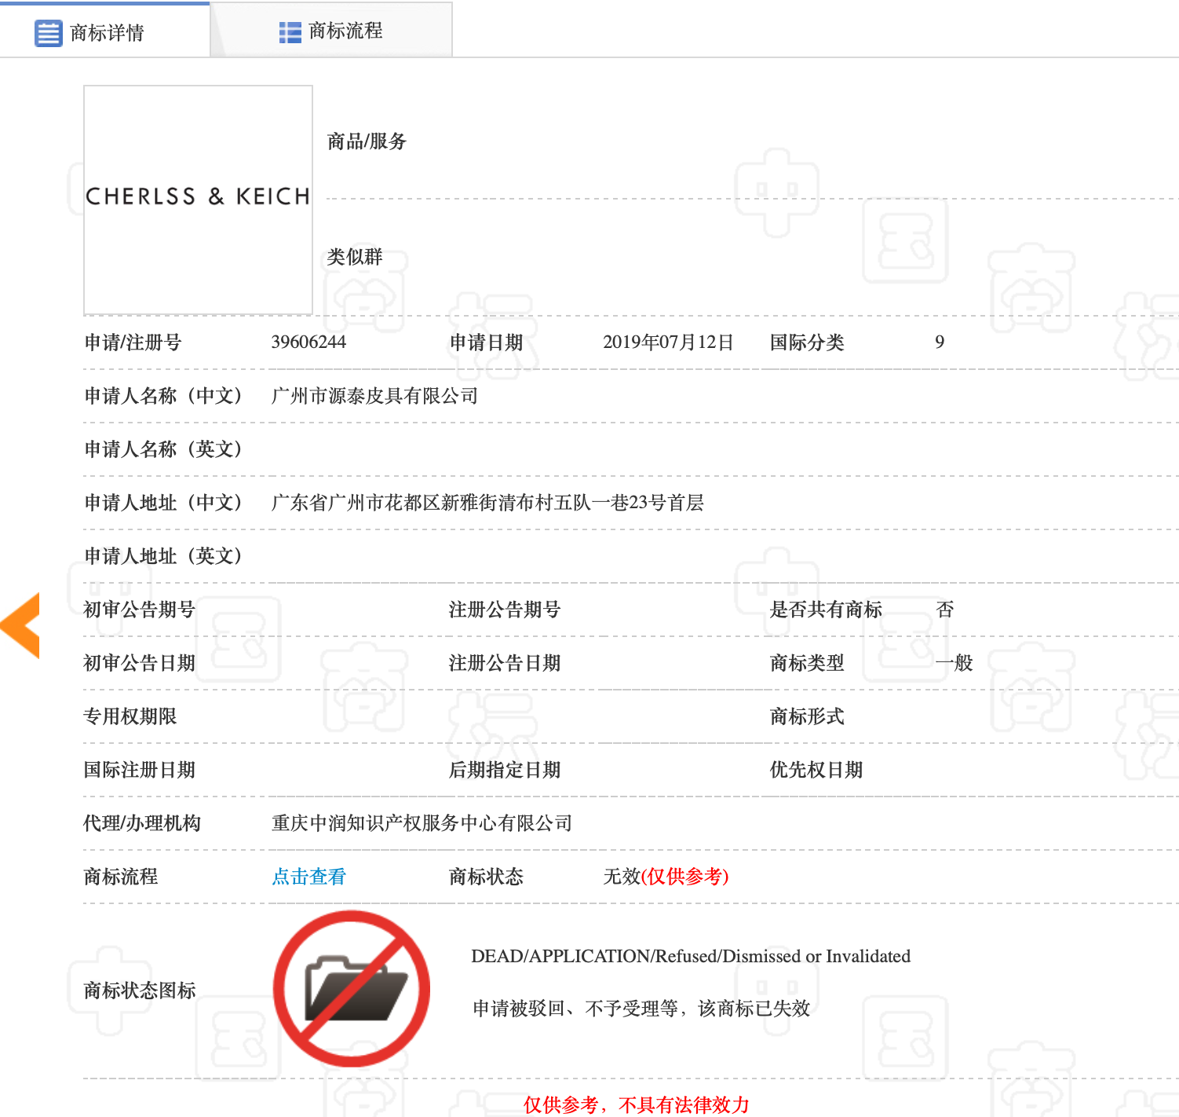Screen dimensions: 1179x1117
Task: Select the applicant name 广州市源泰皮具有限公司
Action: coord(374,396)
